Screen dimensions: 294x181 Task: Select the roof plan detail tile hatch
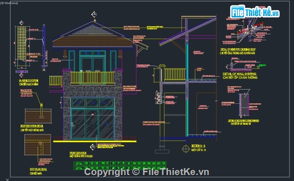coord(38,145)
